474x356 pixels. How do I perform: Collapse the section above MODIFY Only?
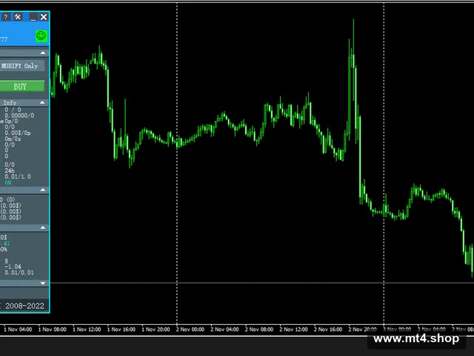coord(43,53)
